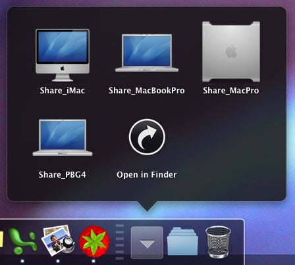Open the Share_iMac computer icon

click(63, 55)
